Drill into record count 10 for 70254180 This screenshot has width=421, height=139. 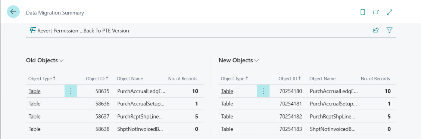click(387, 91)
